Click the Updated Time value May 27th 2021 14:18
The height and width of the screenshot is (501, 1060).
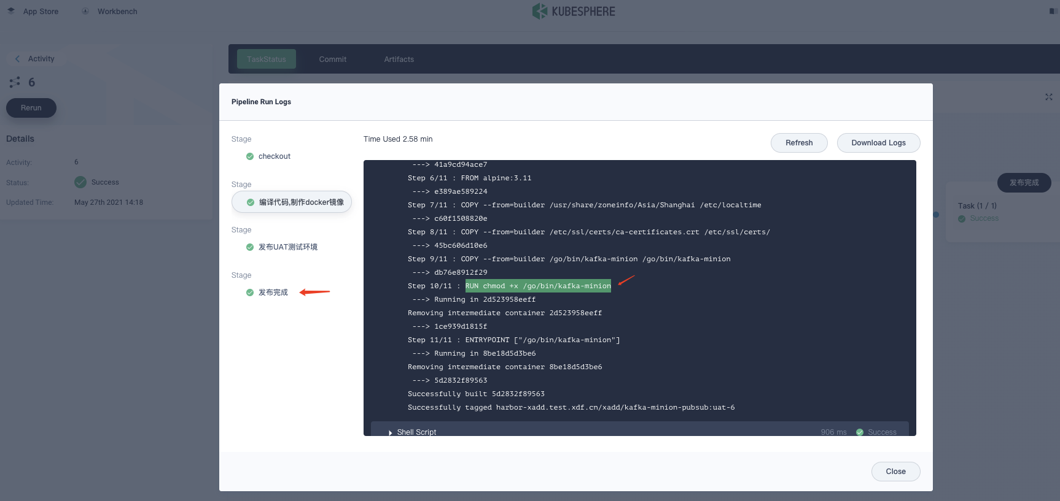pyautogui.click(x=109, y=202)
